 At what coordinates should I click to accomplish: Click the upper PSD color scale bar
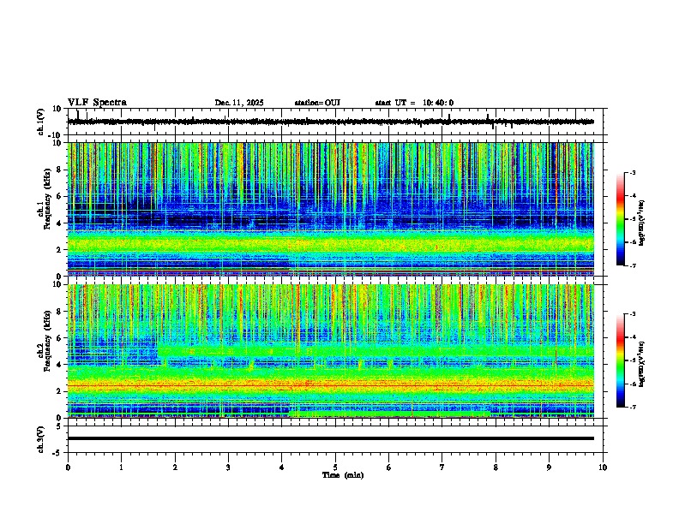(620, 218)
